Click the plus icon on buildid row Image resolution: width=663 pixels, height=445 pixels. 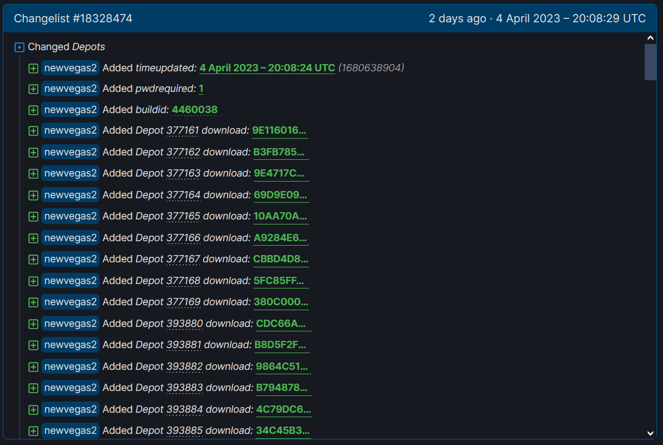33,110
